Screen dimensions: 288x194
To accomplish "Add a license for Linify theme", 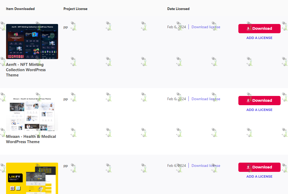I will [259, 177].
